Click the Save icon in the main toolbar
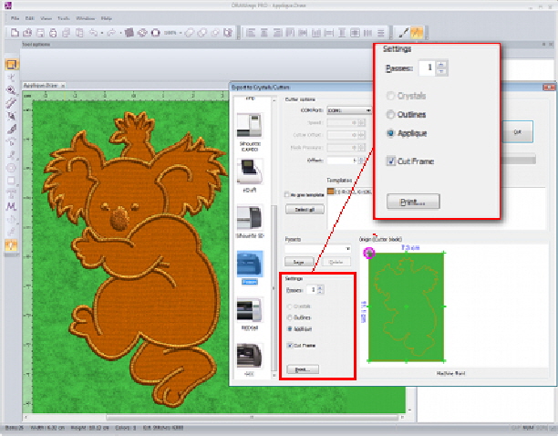Viewport: 558px width, 436px height. coord(40,33)
